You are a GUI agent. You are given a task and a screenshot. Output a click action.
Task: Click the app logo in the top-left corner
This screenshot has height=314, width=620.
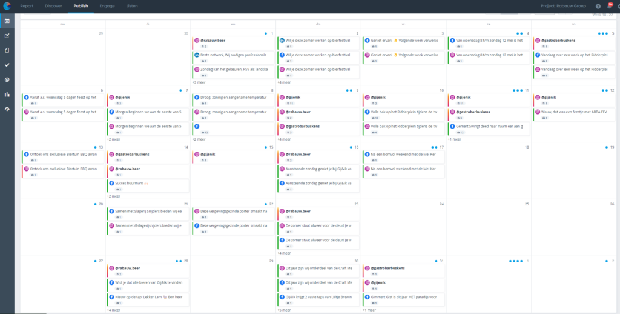7,6
